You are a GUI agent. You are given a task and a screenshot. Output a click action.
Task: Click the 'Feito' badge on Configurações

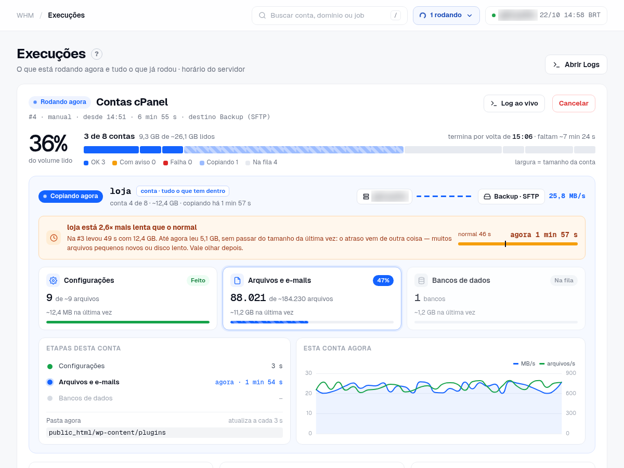198,280
